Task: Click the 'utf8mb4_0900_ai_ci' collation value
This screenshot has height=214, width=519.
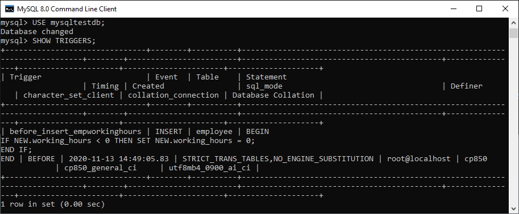Action: click(x=210, y=168)
